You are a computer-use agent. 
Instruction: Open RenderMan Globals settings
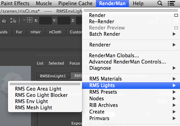(x=131, y=56)
